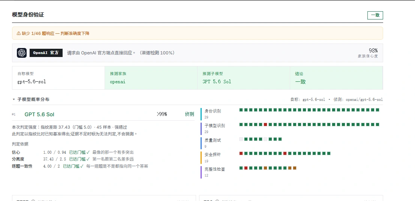Click the red square in 完整性检查 row
This screenshot has height=201, width=415.
[246, 168]
